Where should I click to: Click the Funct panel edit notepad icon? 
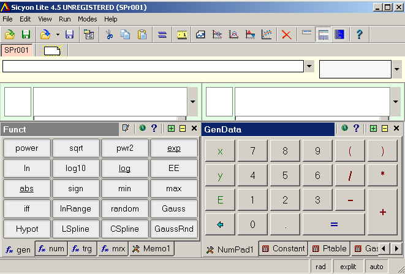pos(126,128)
